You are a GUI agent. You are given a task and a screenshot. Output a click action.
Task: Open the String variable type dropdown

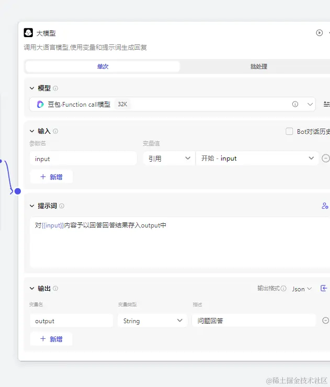click(x=152, y=321)
